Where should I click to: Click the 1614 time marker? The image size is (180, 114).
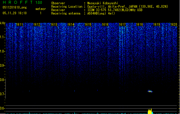[71, 25]
